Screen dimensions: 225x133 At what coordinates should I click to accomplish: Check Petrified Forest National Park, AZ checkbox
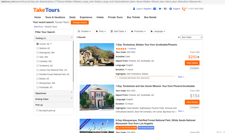[x=37, y=74]
